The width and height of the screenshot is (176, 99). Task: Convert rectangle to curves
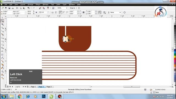click(125, 12)
